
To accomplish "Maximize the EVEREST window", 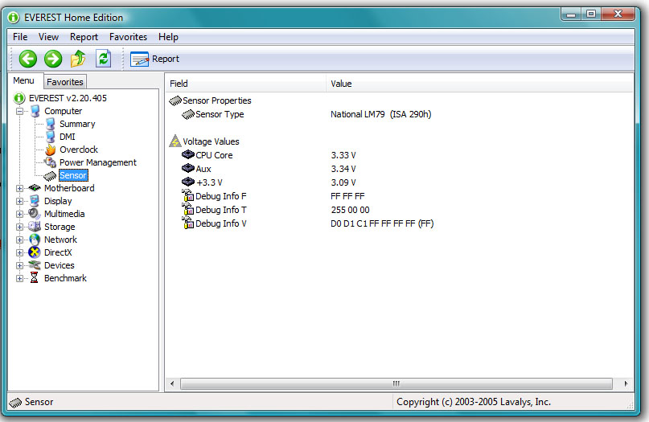I will (x=591, y=14).
